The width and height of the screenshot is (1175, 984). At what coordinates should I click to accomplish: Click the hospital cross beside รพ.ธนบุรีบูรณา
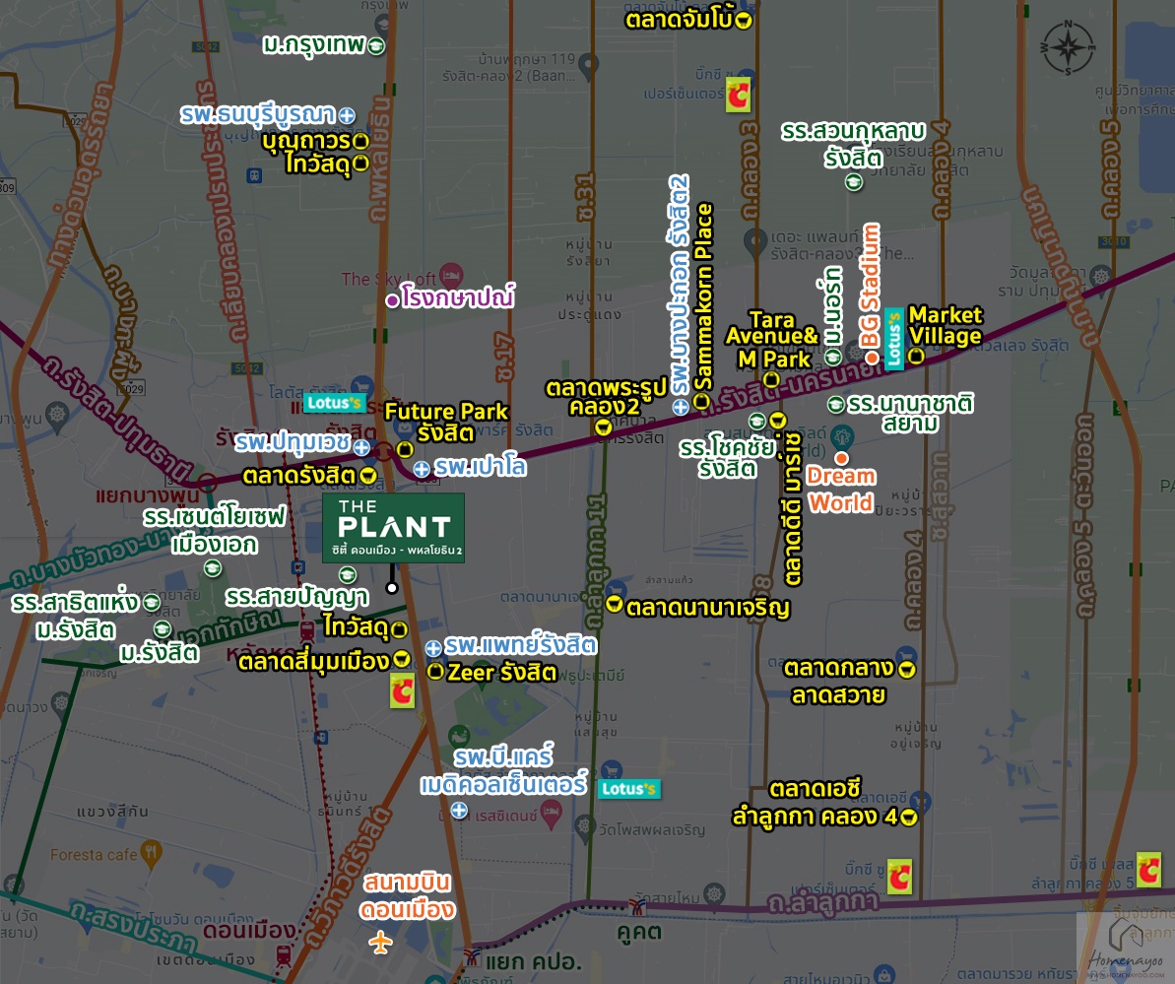347,115
